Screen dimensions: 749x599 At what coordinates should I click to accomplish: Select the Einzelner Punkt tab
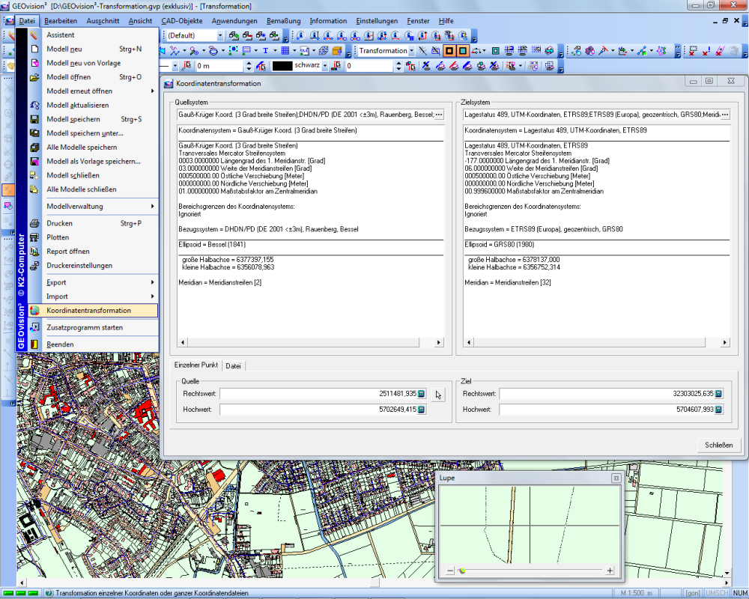195,365
